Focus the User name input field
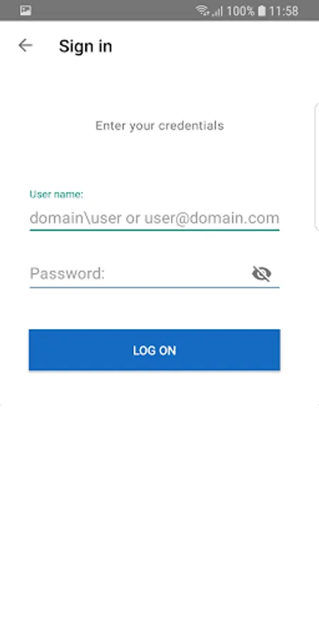Image resolution: width=319 pixels, height=638 pixels. coord(155,218)
